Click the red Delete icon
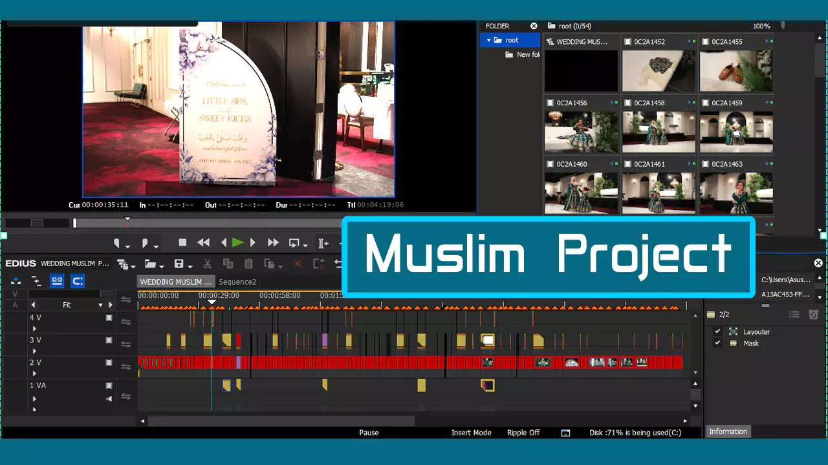828x465 pixels. point(298,264)
